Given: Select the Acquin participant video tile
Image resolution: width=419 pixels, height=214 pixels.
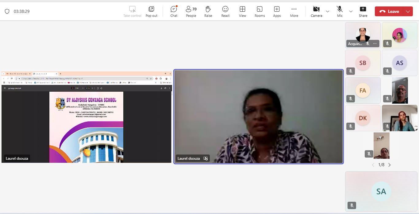Looking at the screenshot, I should click(x=363, y=35).
